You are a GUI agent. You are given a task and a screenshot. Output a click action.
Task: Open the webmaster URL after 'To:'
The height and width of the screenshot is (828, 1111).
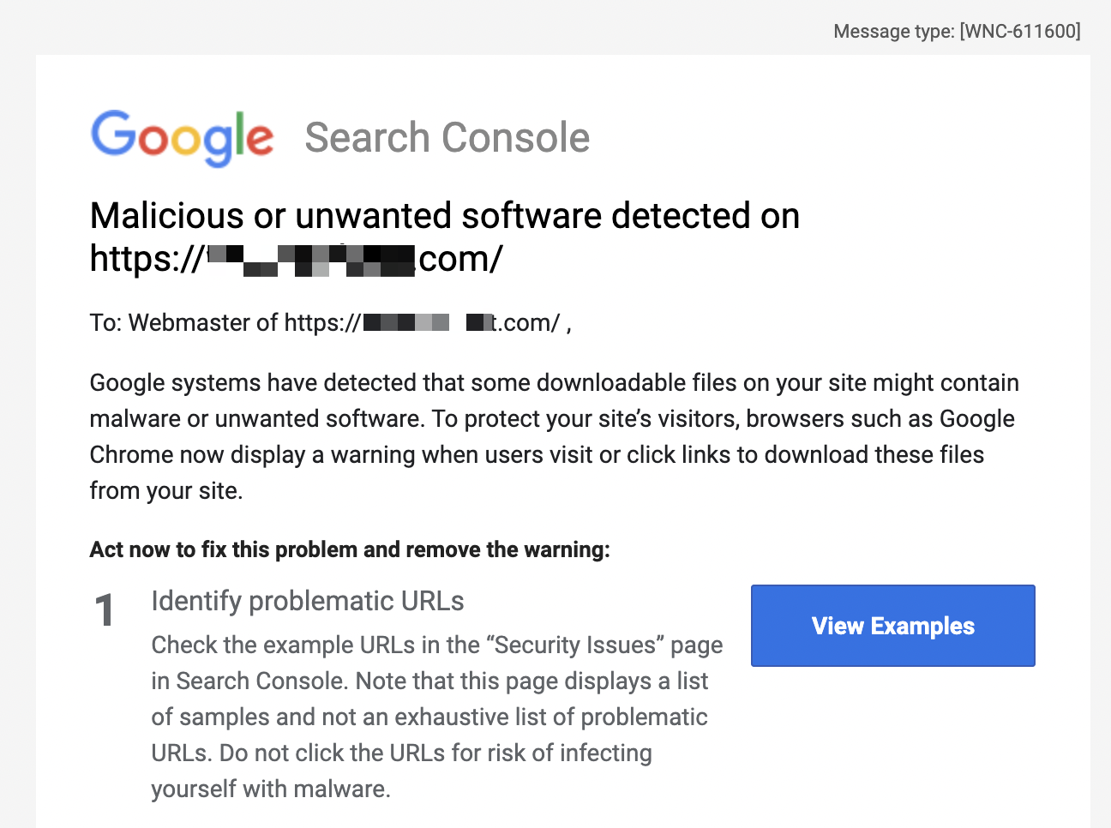coord(422,322)
